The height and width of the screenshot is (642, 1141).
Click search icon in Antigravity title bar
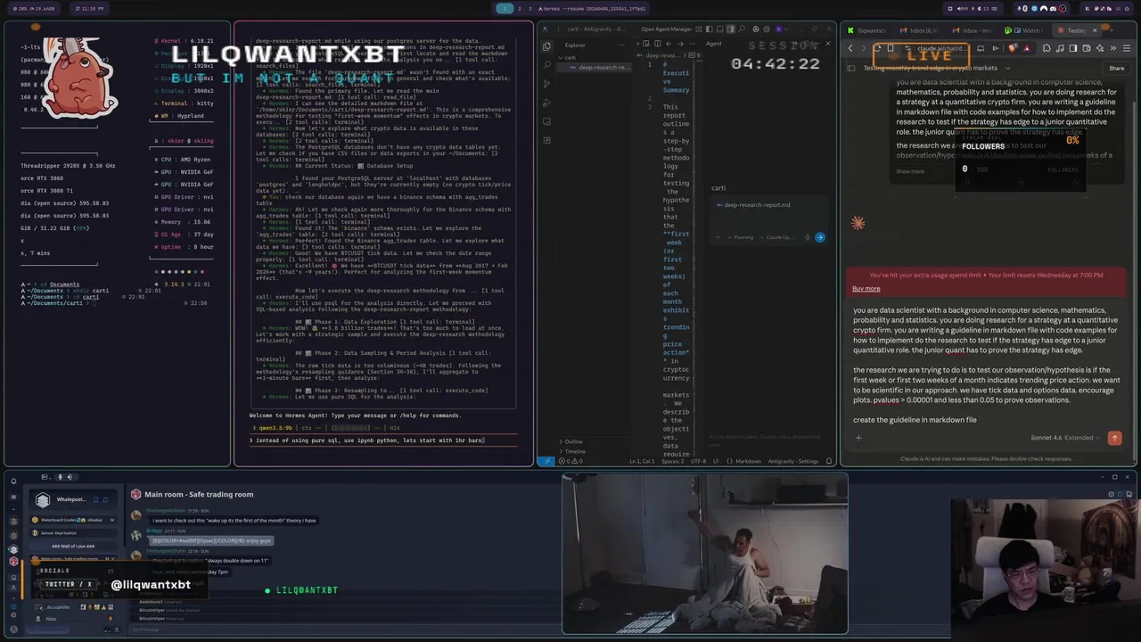[742, 29]
